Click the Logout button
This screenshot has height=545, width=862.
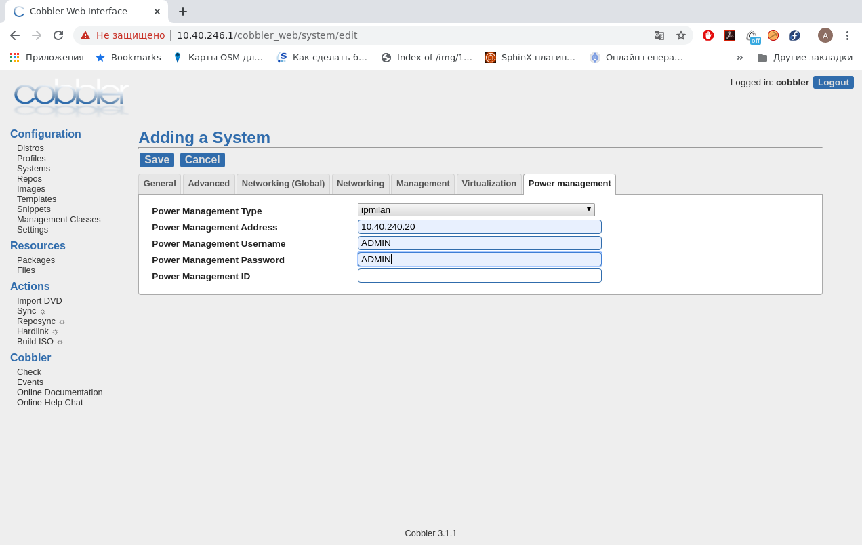click(x=833, y=83)
